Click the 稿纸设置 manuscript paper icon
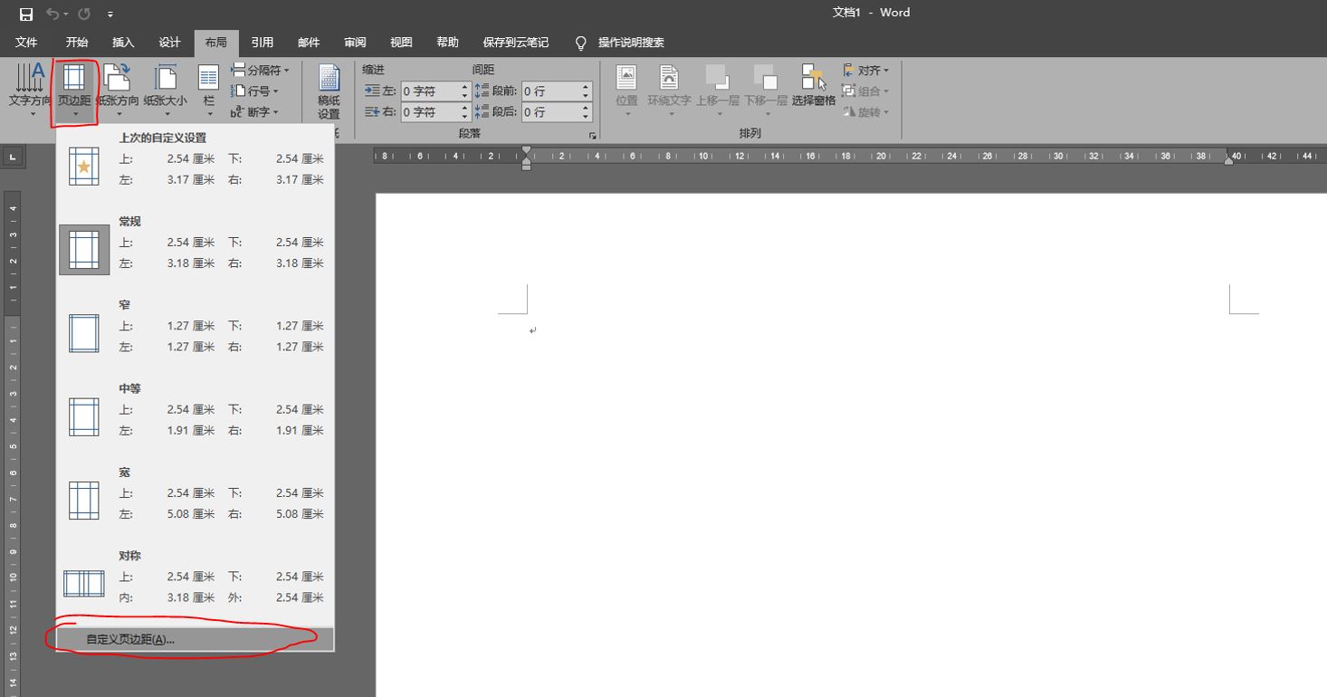 [x=329, y=91]
